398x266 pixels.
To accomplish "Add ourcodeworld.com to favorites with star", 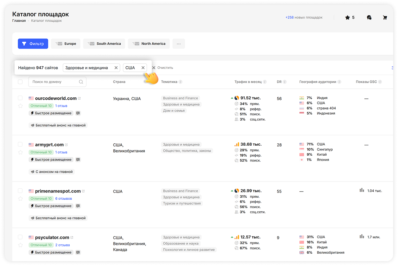I will coord(20,106).
